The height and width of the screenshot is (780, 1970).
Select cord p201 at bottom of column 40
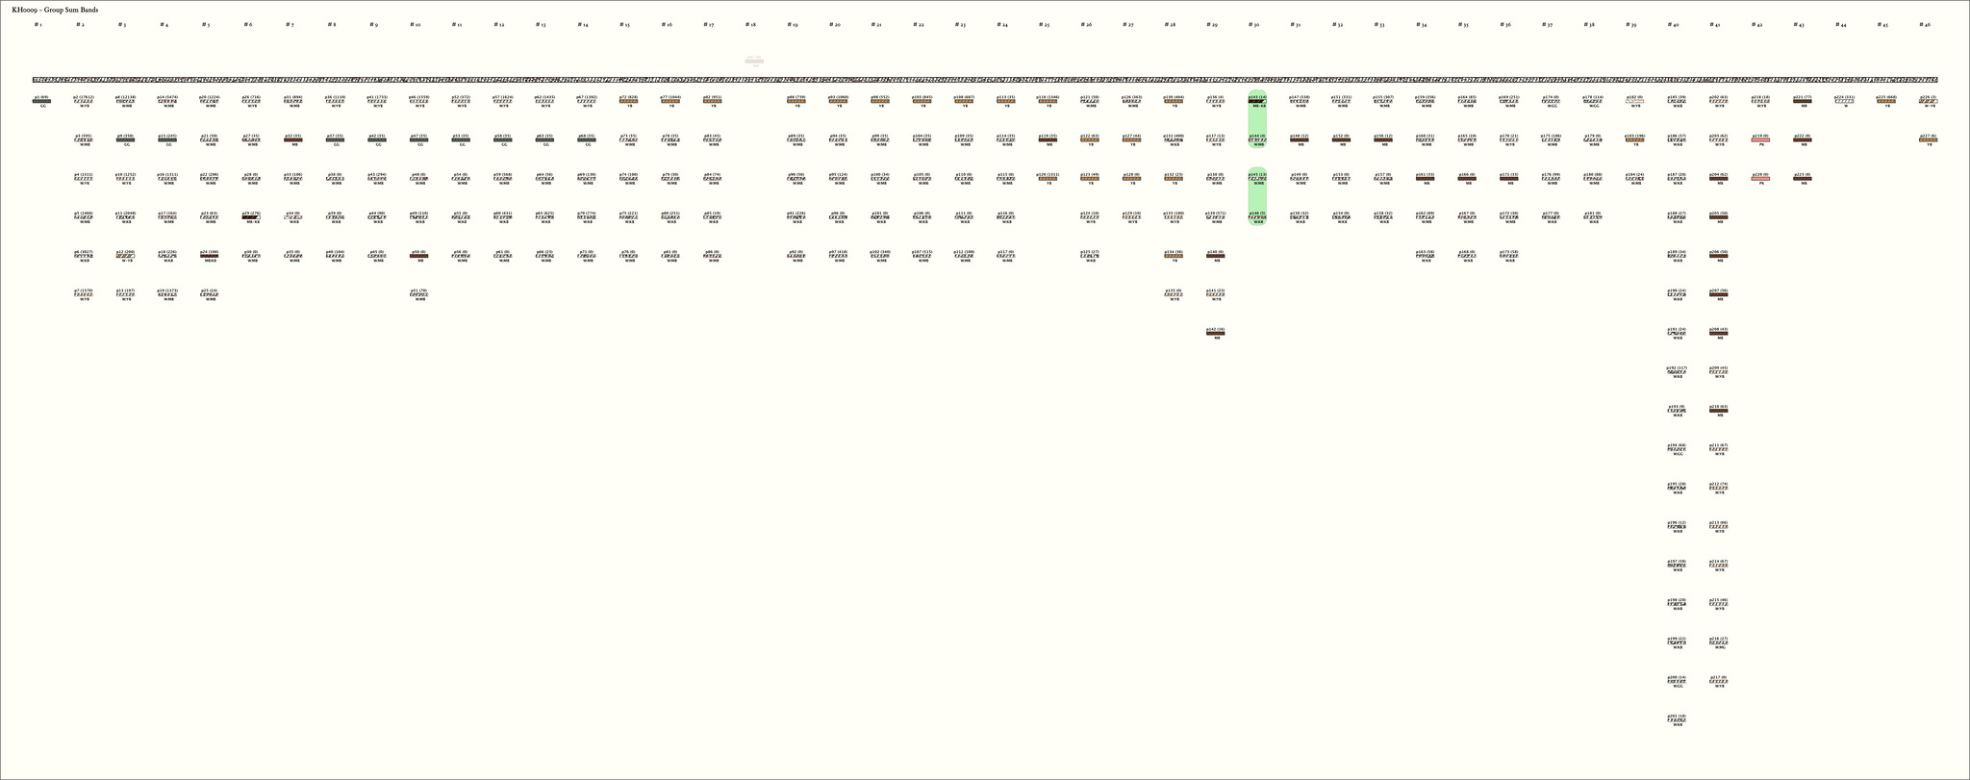click(1677, 720)
